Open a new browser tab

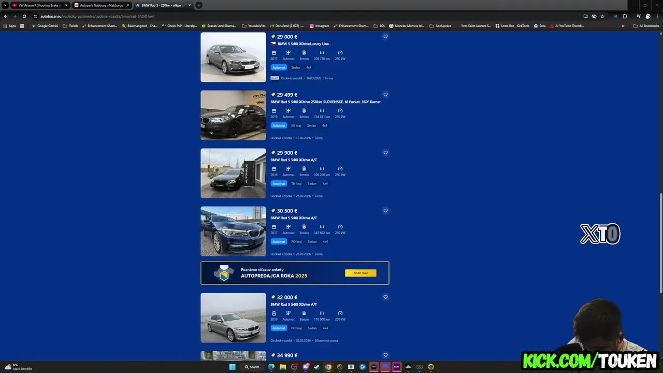coord(199,5)
